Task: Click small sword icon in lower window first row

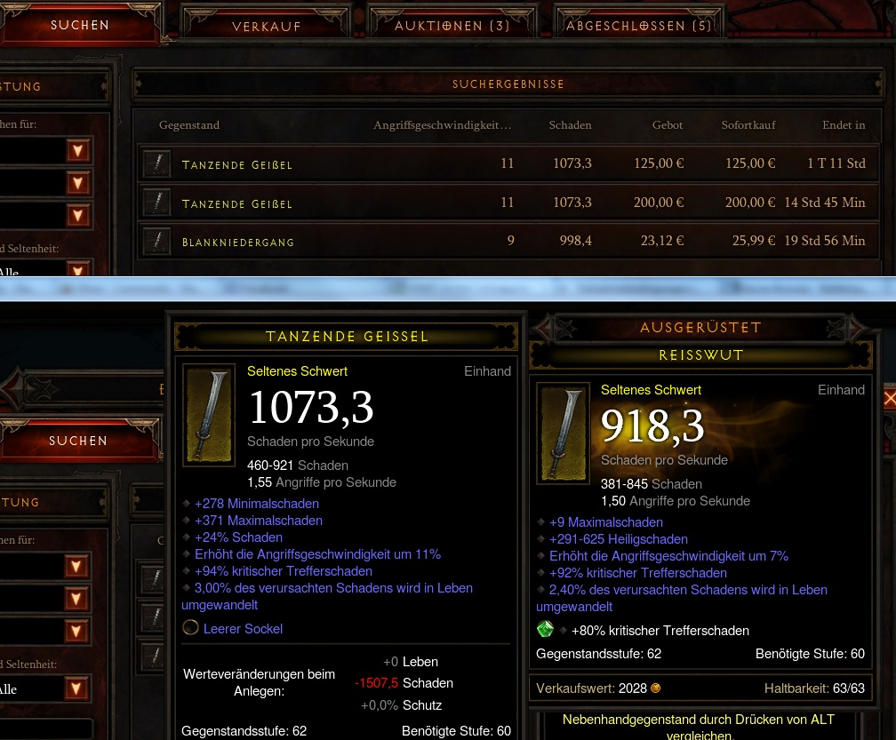Action: pos(153,579)
